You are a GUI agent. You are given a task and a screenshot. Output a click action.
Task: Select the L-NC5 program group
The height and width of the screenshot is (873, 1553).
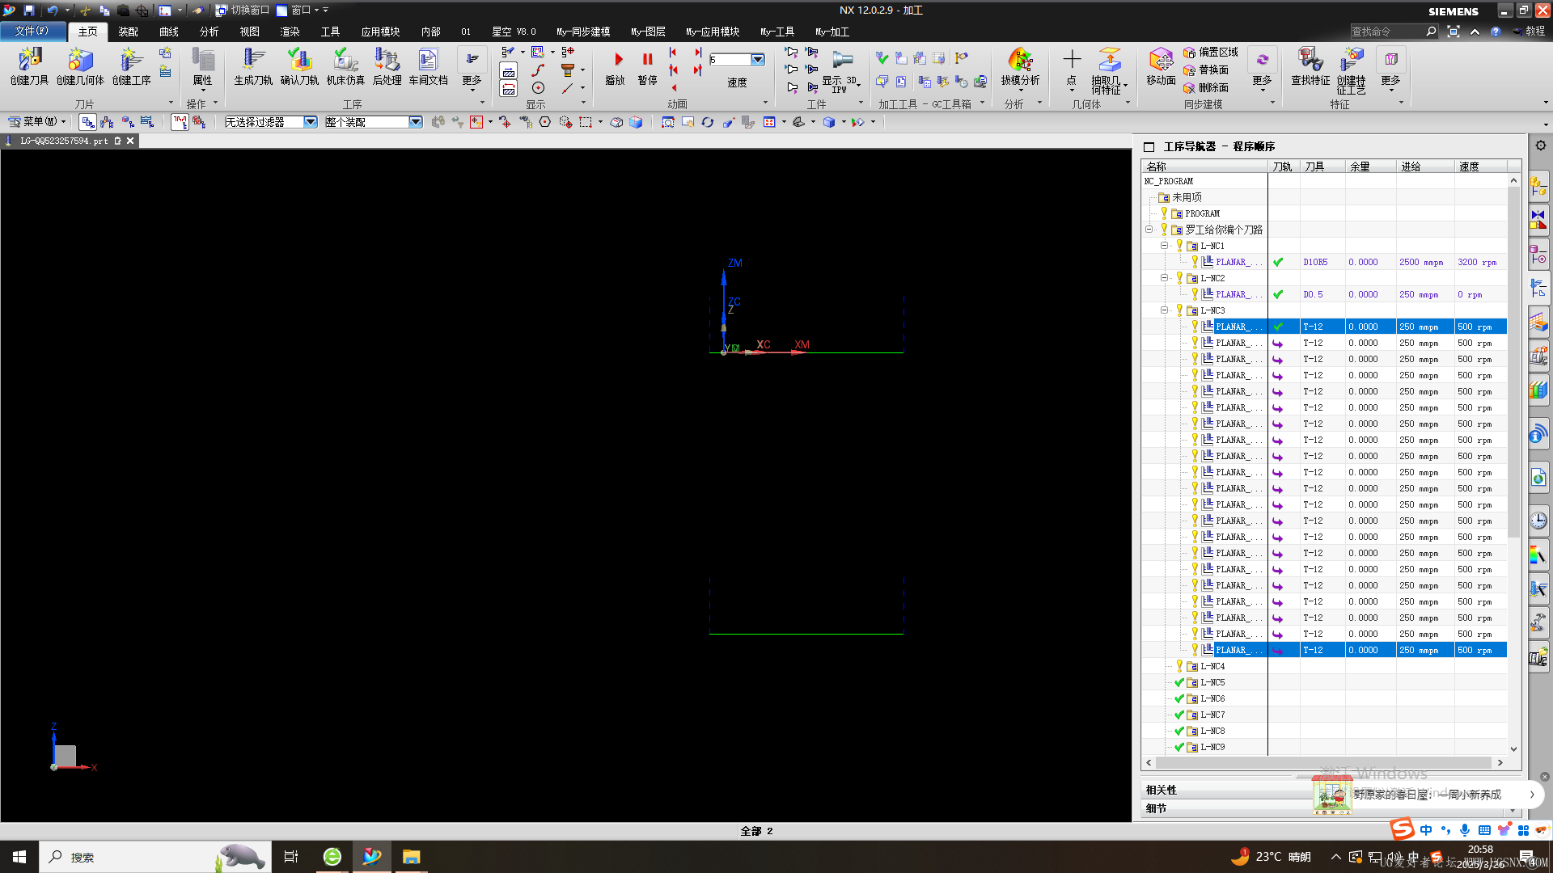tap(1212, 682)
